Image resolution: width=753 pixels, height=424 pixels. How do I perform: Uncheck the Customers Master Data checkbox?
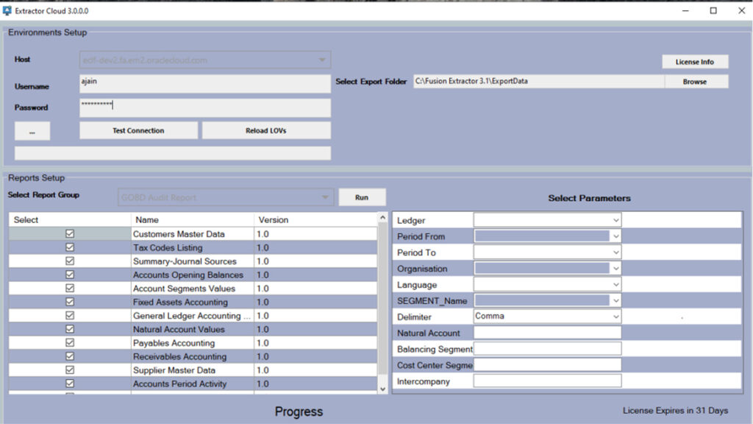pos(70,233)
